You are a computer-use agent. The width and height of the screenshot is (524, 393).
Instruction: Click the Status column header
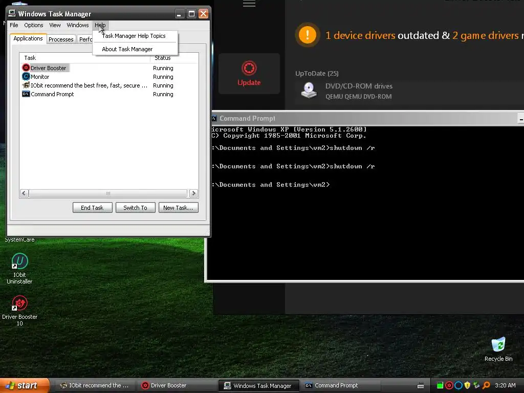coord(174,58)
